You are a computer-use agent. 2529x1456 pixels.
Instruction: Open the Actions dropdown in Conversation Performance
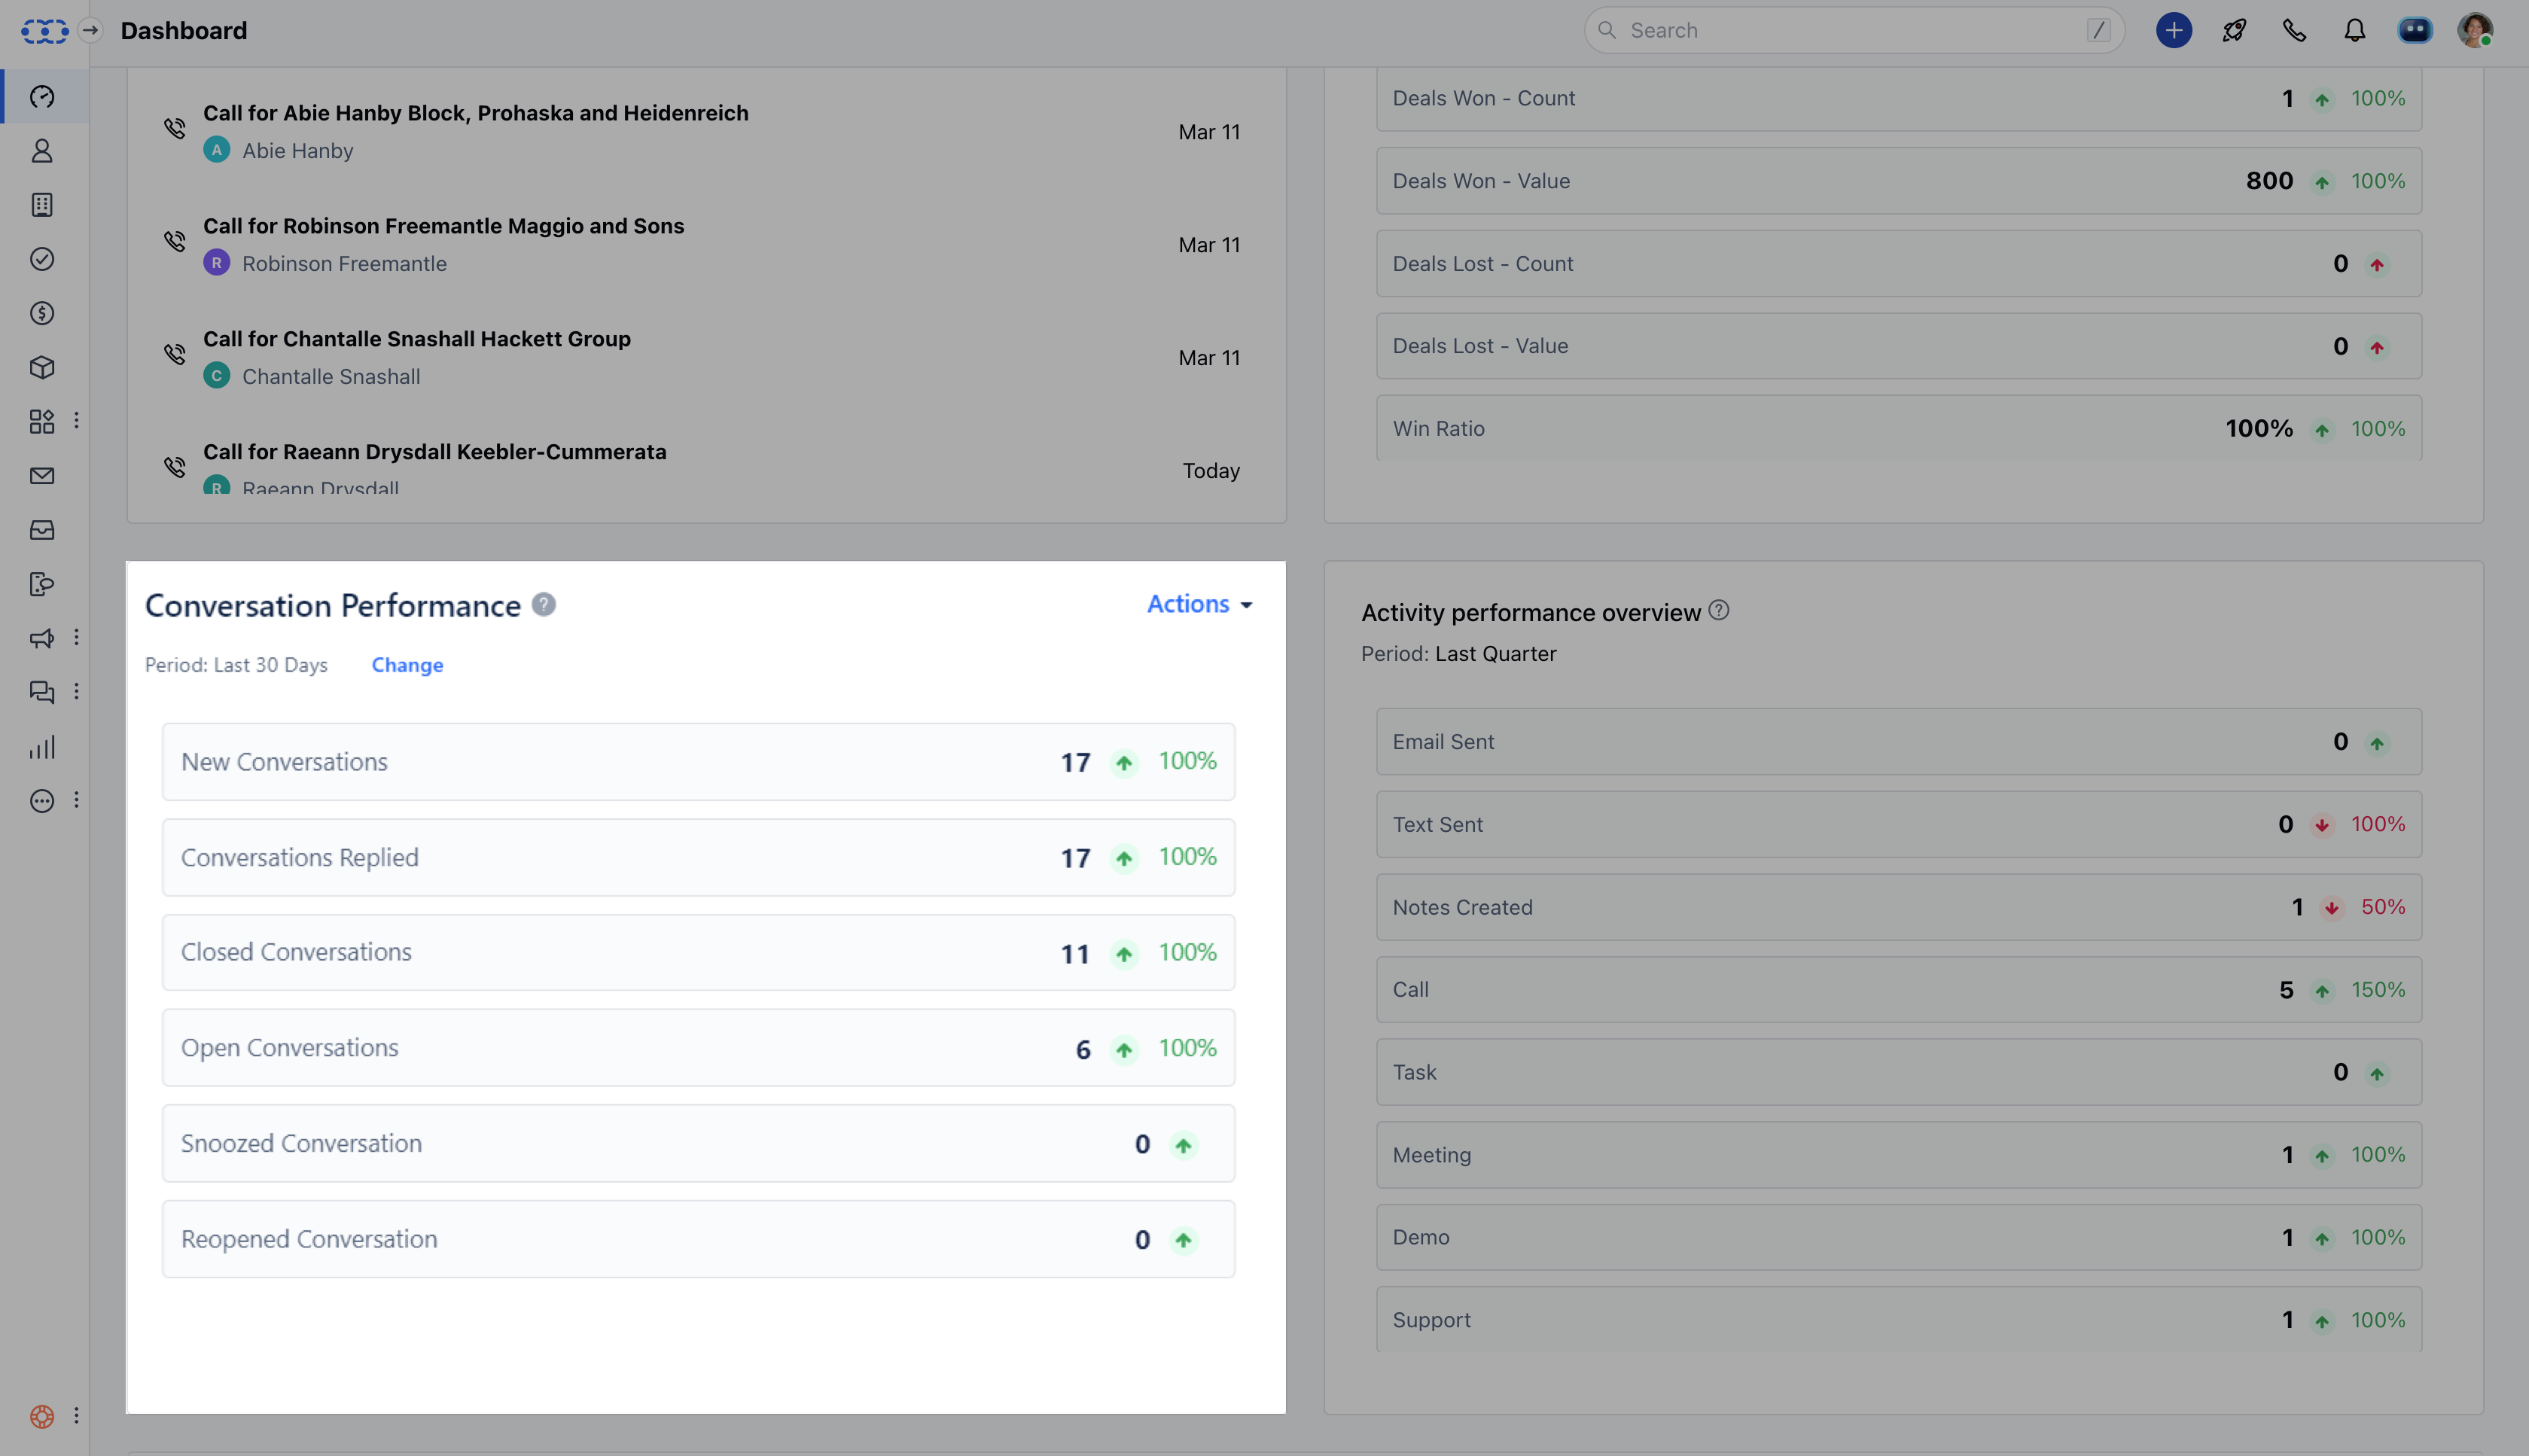(x=1199, y=604)
